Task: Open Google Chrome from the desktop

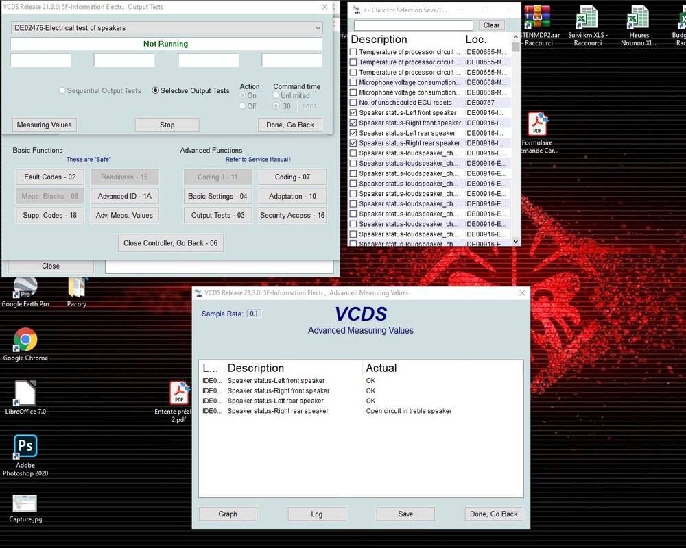Action: [x=26, y=340]
